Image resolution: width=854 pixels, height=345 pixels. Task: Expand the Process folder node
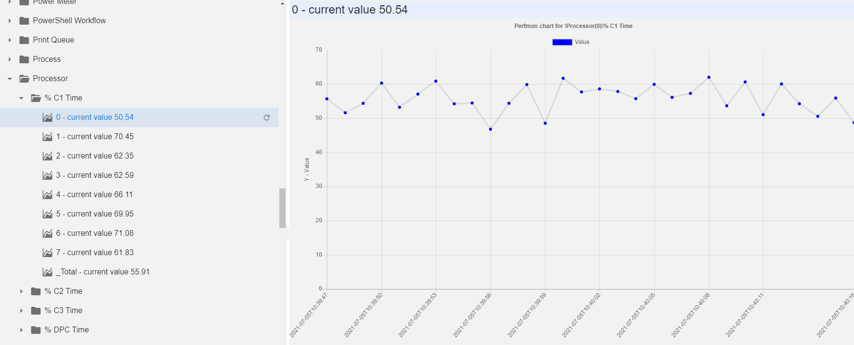[10, 59]
